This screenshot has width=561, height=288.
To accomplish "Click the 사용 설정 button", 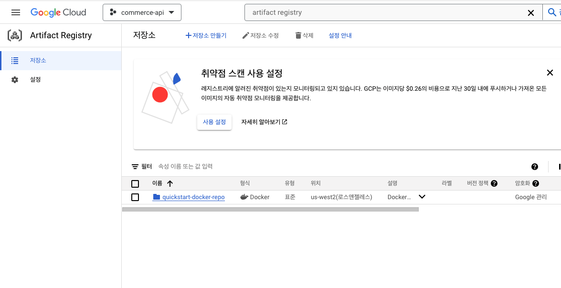I will point(214,122).
